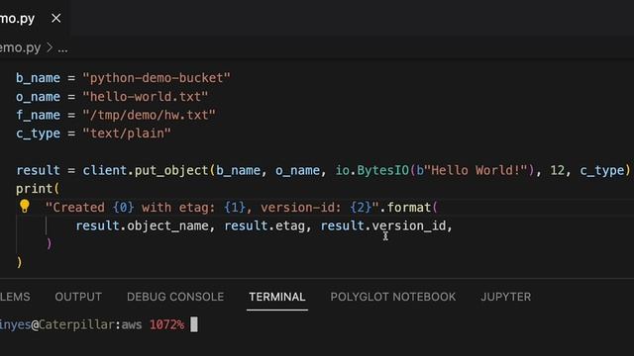Click the .format( method call
This screenshot has height=356, width=634.
click(408, 208)
